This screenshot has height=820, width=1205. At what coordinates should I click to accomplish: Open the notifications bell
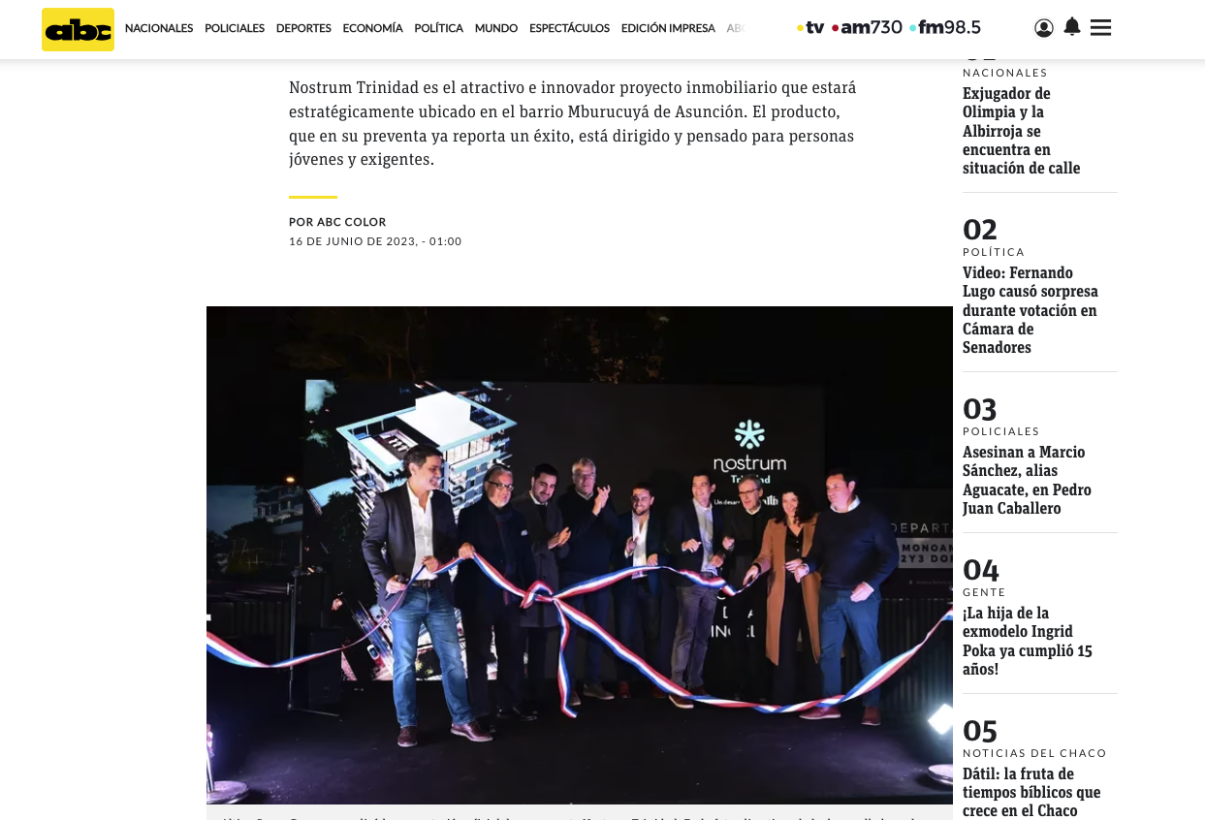coord(1072,27)
